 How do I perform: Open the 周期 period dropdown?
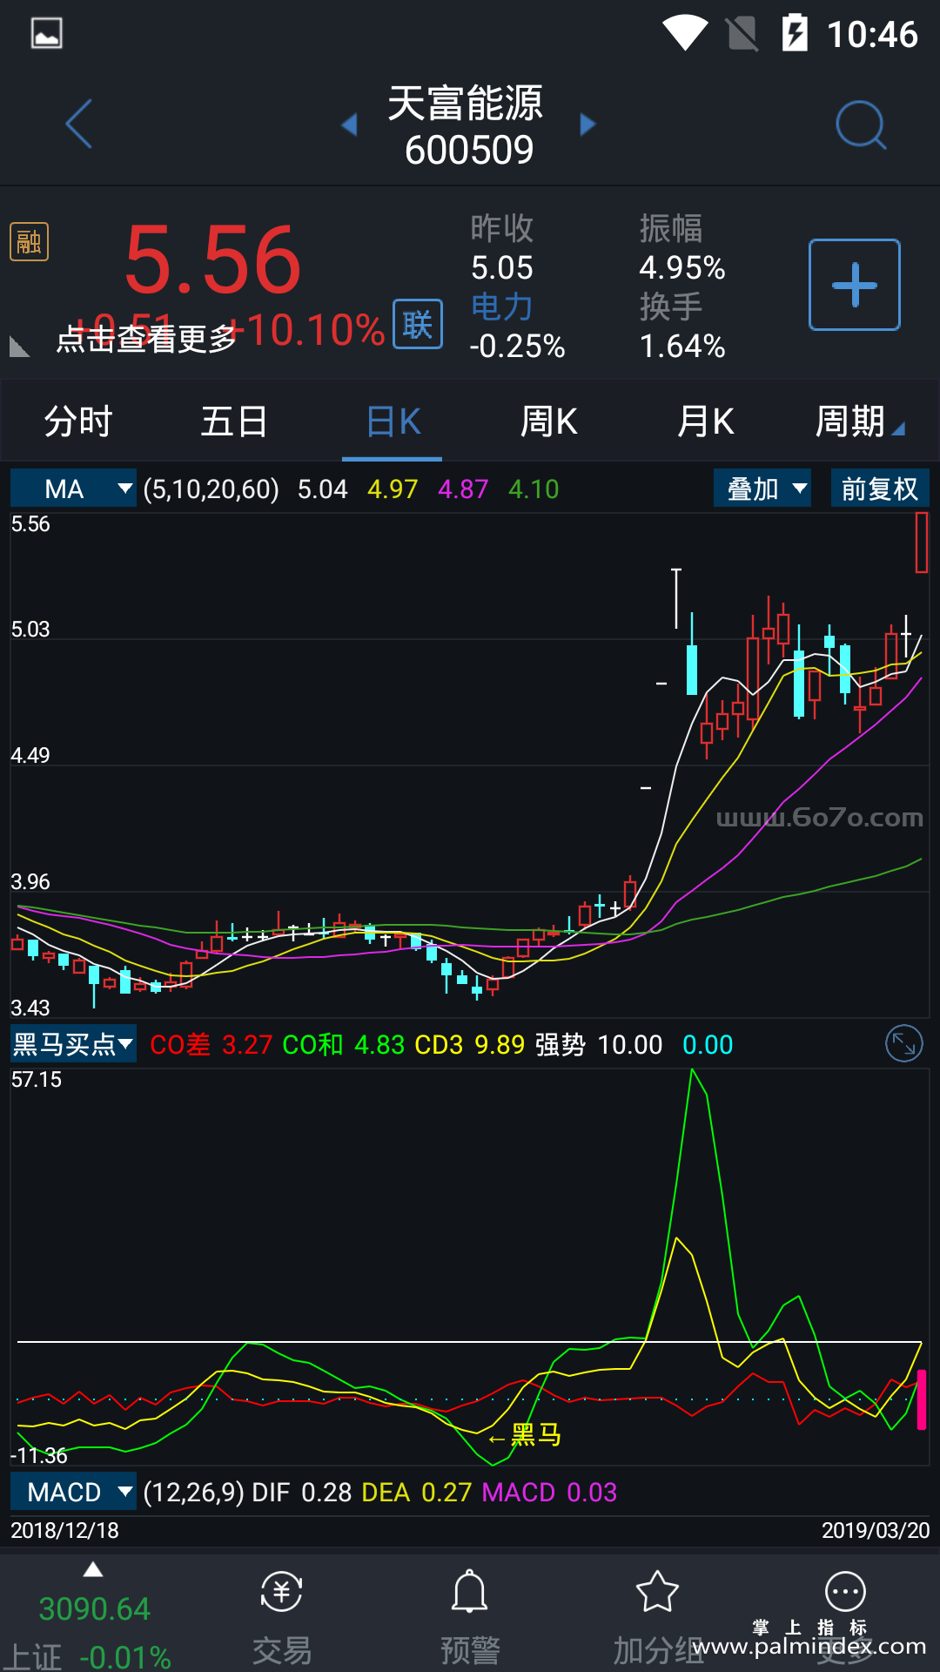tap(859, 421)
